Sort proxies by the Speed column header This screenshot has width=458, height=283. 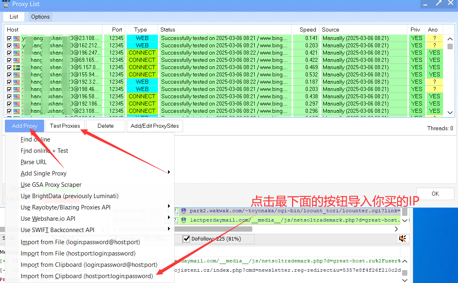[x=307, y=30]
